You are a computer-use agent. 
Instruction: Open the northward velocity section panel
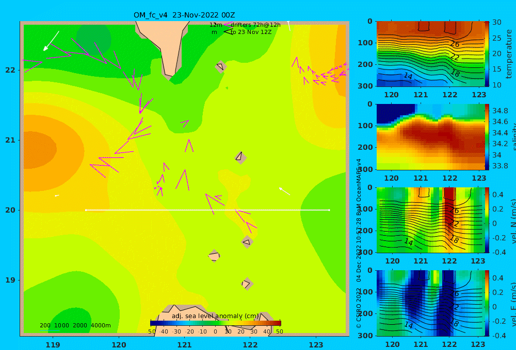(430, 220)
